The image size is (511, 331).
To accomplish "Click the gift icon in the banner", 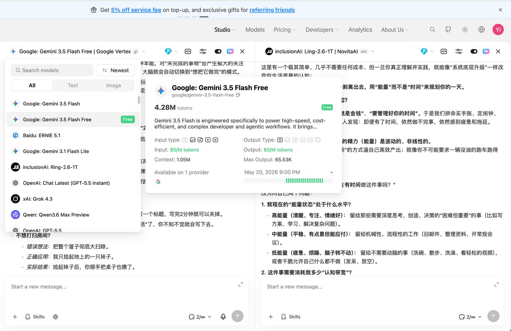I will 93,10.
